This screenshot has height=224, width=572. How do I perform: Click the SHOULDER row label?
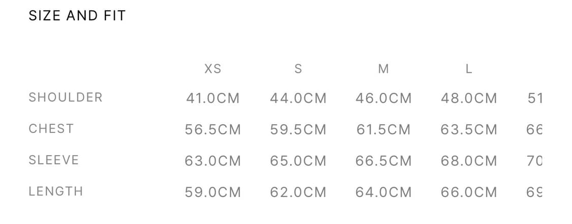(x=66, y=97)
